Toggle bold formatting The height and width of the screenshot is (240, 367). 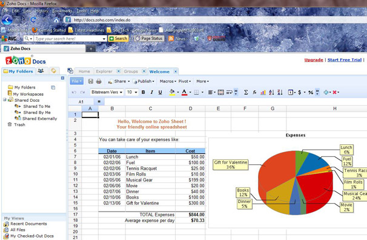pyautogui.click(x=144, y=92)
